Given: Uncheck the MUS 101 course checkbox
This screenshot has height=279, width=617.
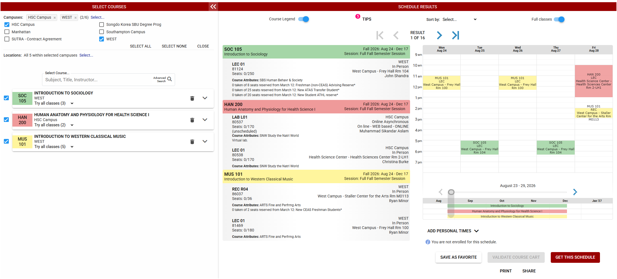Looking at the screenshot, I should pos(6,141).
